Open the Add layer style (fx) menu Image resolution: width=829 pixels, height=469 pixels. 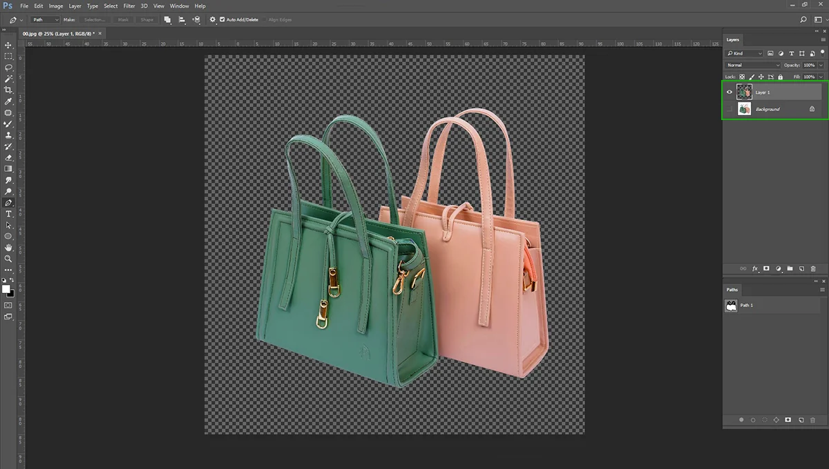click(754, 269)
